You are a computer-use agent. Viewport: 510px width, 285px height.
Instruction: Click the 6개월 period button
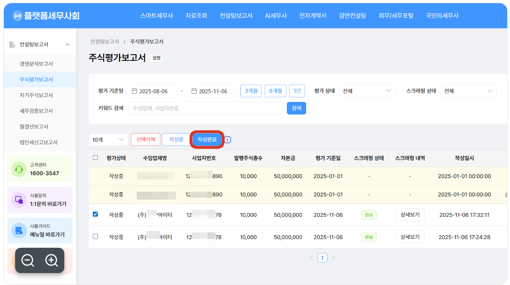(x=276, y=91)
